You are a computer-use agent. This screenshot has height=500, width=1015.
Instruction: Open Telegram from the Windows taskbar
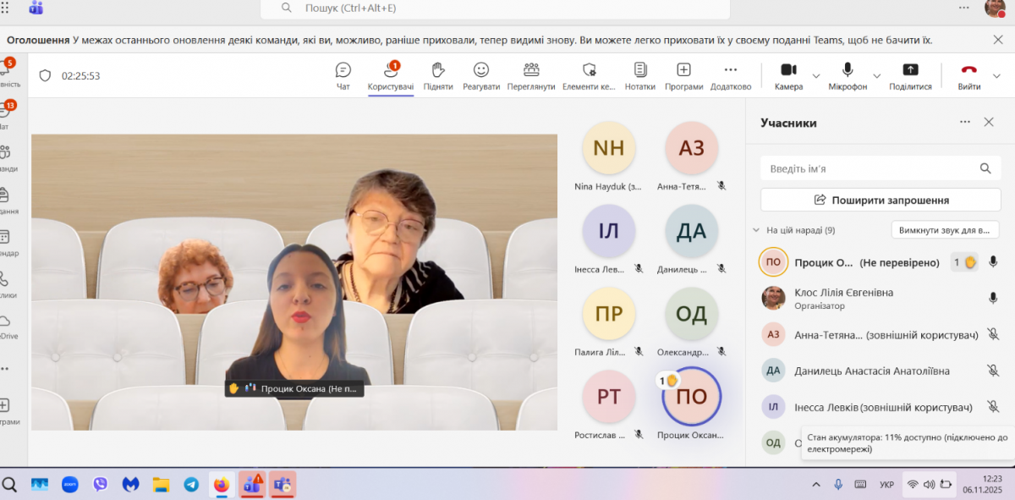pyautogui.click(x=191, y=485)
